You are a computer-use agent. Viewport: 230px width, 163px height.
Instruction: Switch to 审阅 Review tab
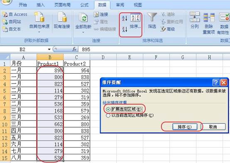(120, 5)
